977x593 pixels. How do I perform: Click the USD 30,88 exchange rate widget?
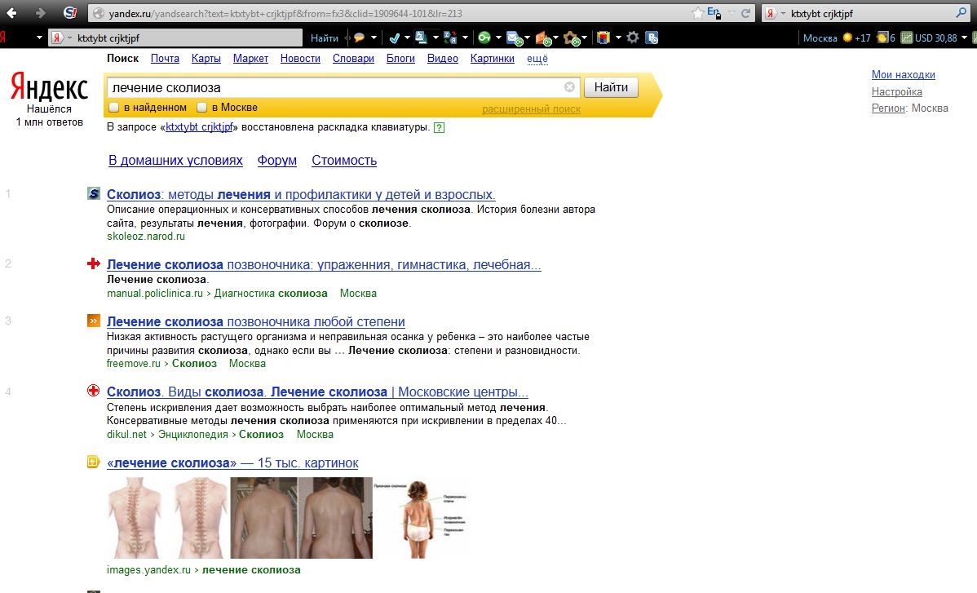tap(929, 38)
